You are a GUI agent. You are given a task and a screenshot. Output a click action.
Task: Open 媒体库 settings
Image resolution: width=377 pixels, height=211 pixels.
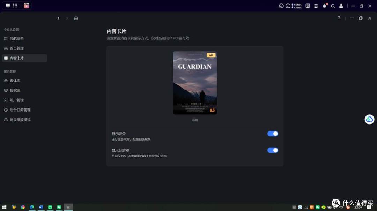(24, 81)
